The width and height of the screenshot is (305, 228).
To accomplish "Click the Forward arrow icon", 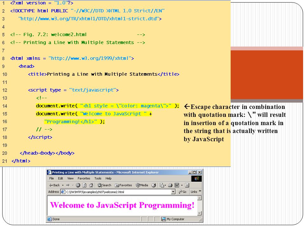I will coord(68,185).
